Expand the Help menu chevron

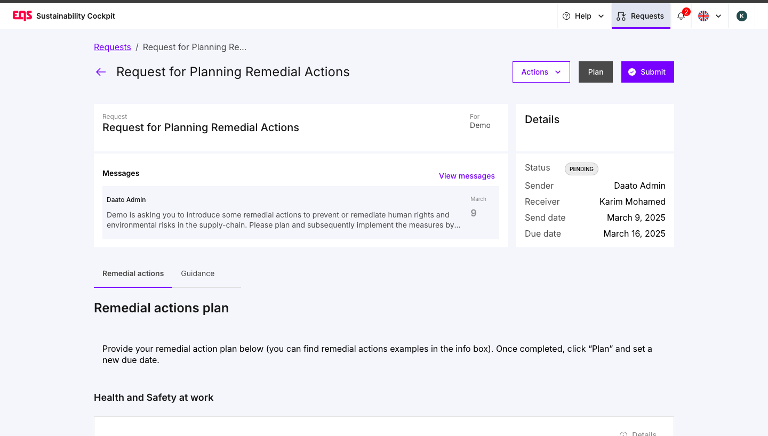click(601, 16)
